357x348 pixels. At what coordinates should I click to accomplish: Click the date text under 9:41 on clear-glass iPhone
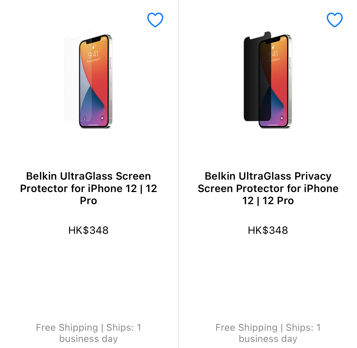tap(93, 60)
